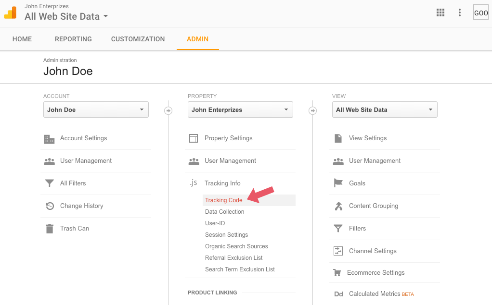The width and height of the screenshot is (492, 305).
Task: Open view-level User Management
Action: tap(375, 160)
